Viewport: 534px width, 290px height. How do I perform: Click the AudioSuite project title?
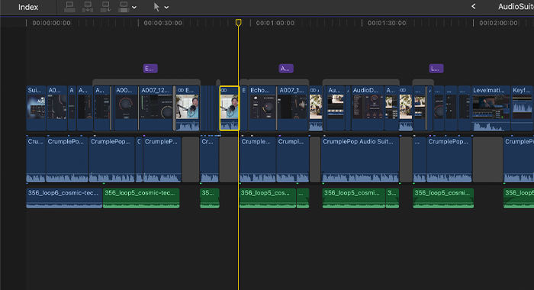tap(516, 6)
